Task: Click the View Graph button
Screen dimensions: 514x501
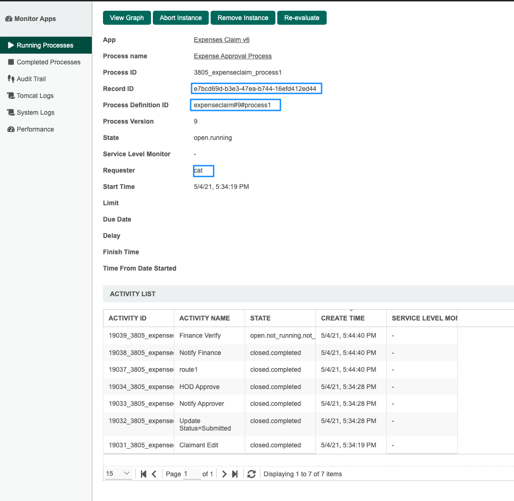Action: tap(127, 18)
